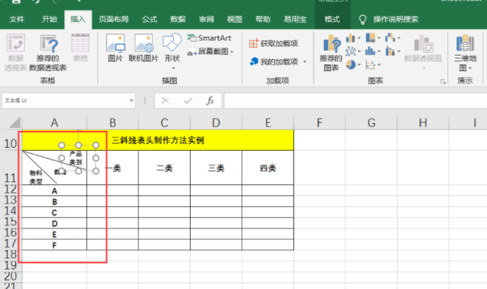The height and width of the screenshot is (289, 487).
Task: Insert statistic chart icon
Action: 370,51
